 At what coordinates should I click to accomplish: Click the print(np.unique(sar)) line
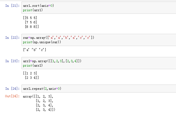[x=42, y=42]
